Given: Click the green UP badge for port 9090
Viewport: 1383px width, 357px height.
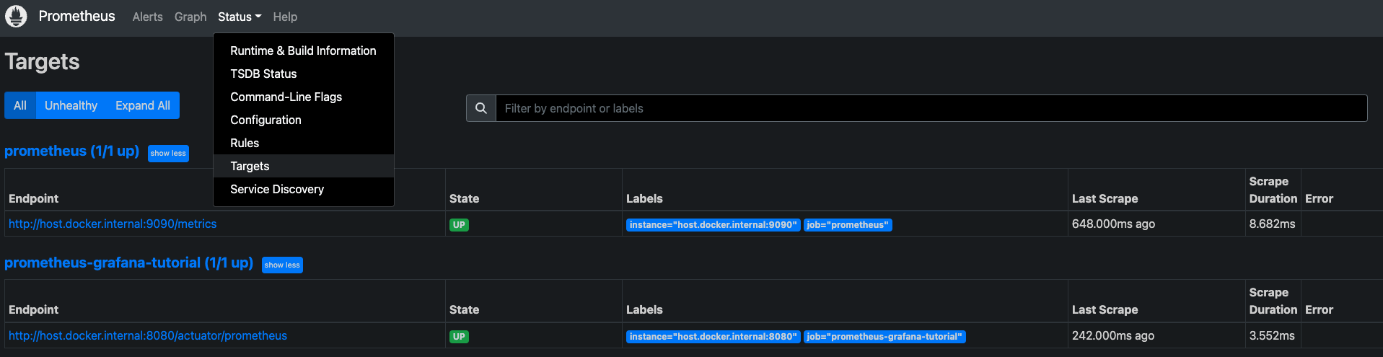Looking at the screenshot, I should click(459, 225).
